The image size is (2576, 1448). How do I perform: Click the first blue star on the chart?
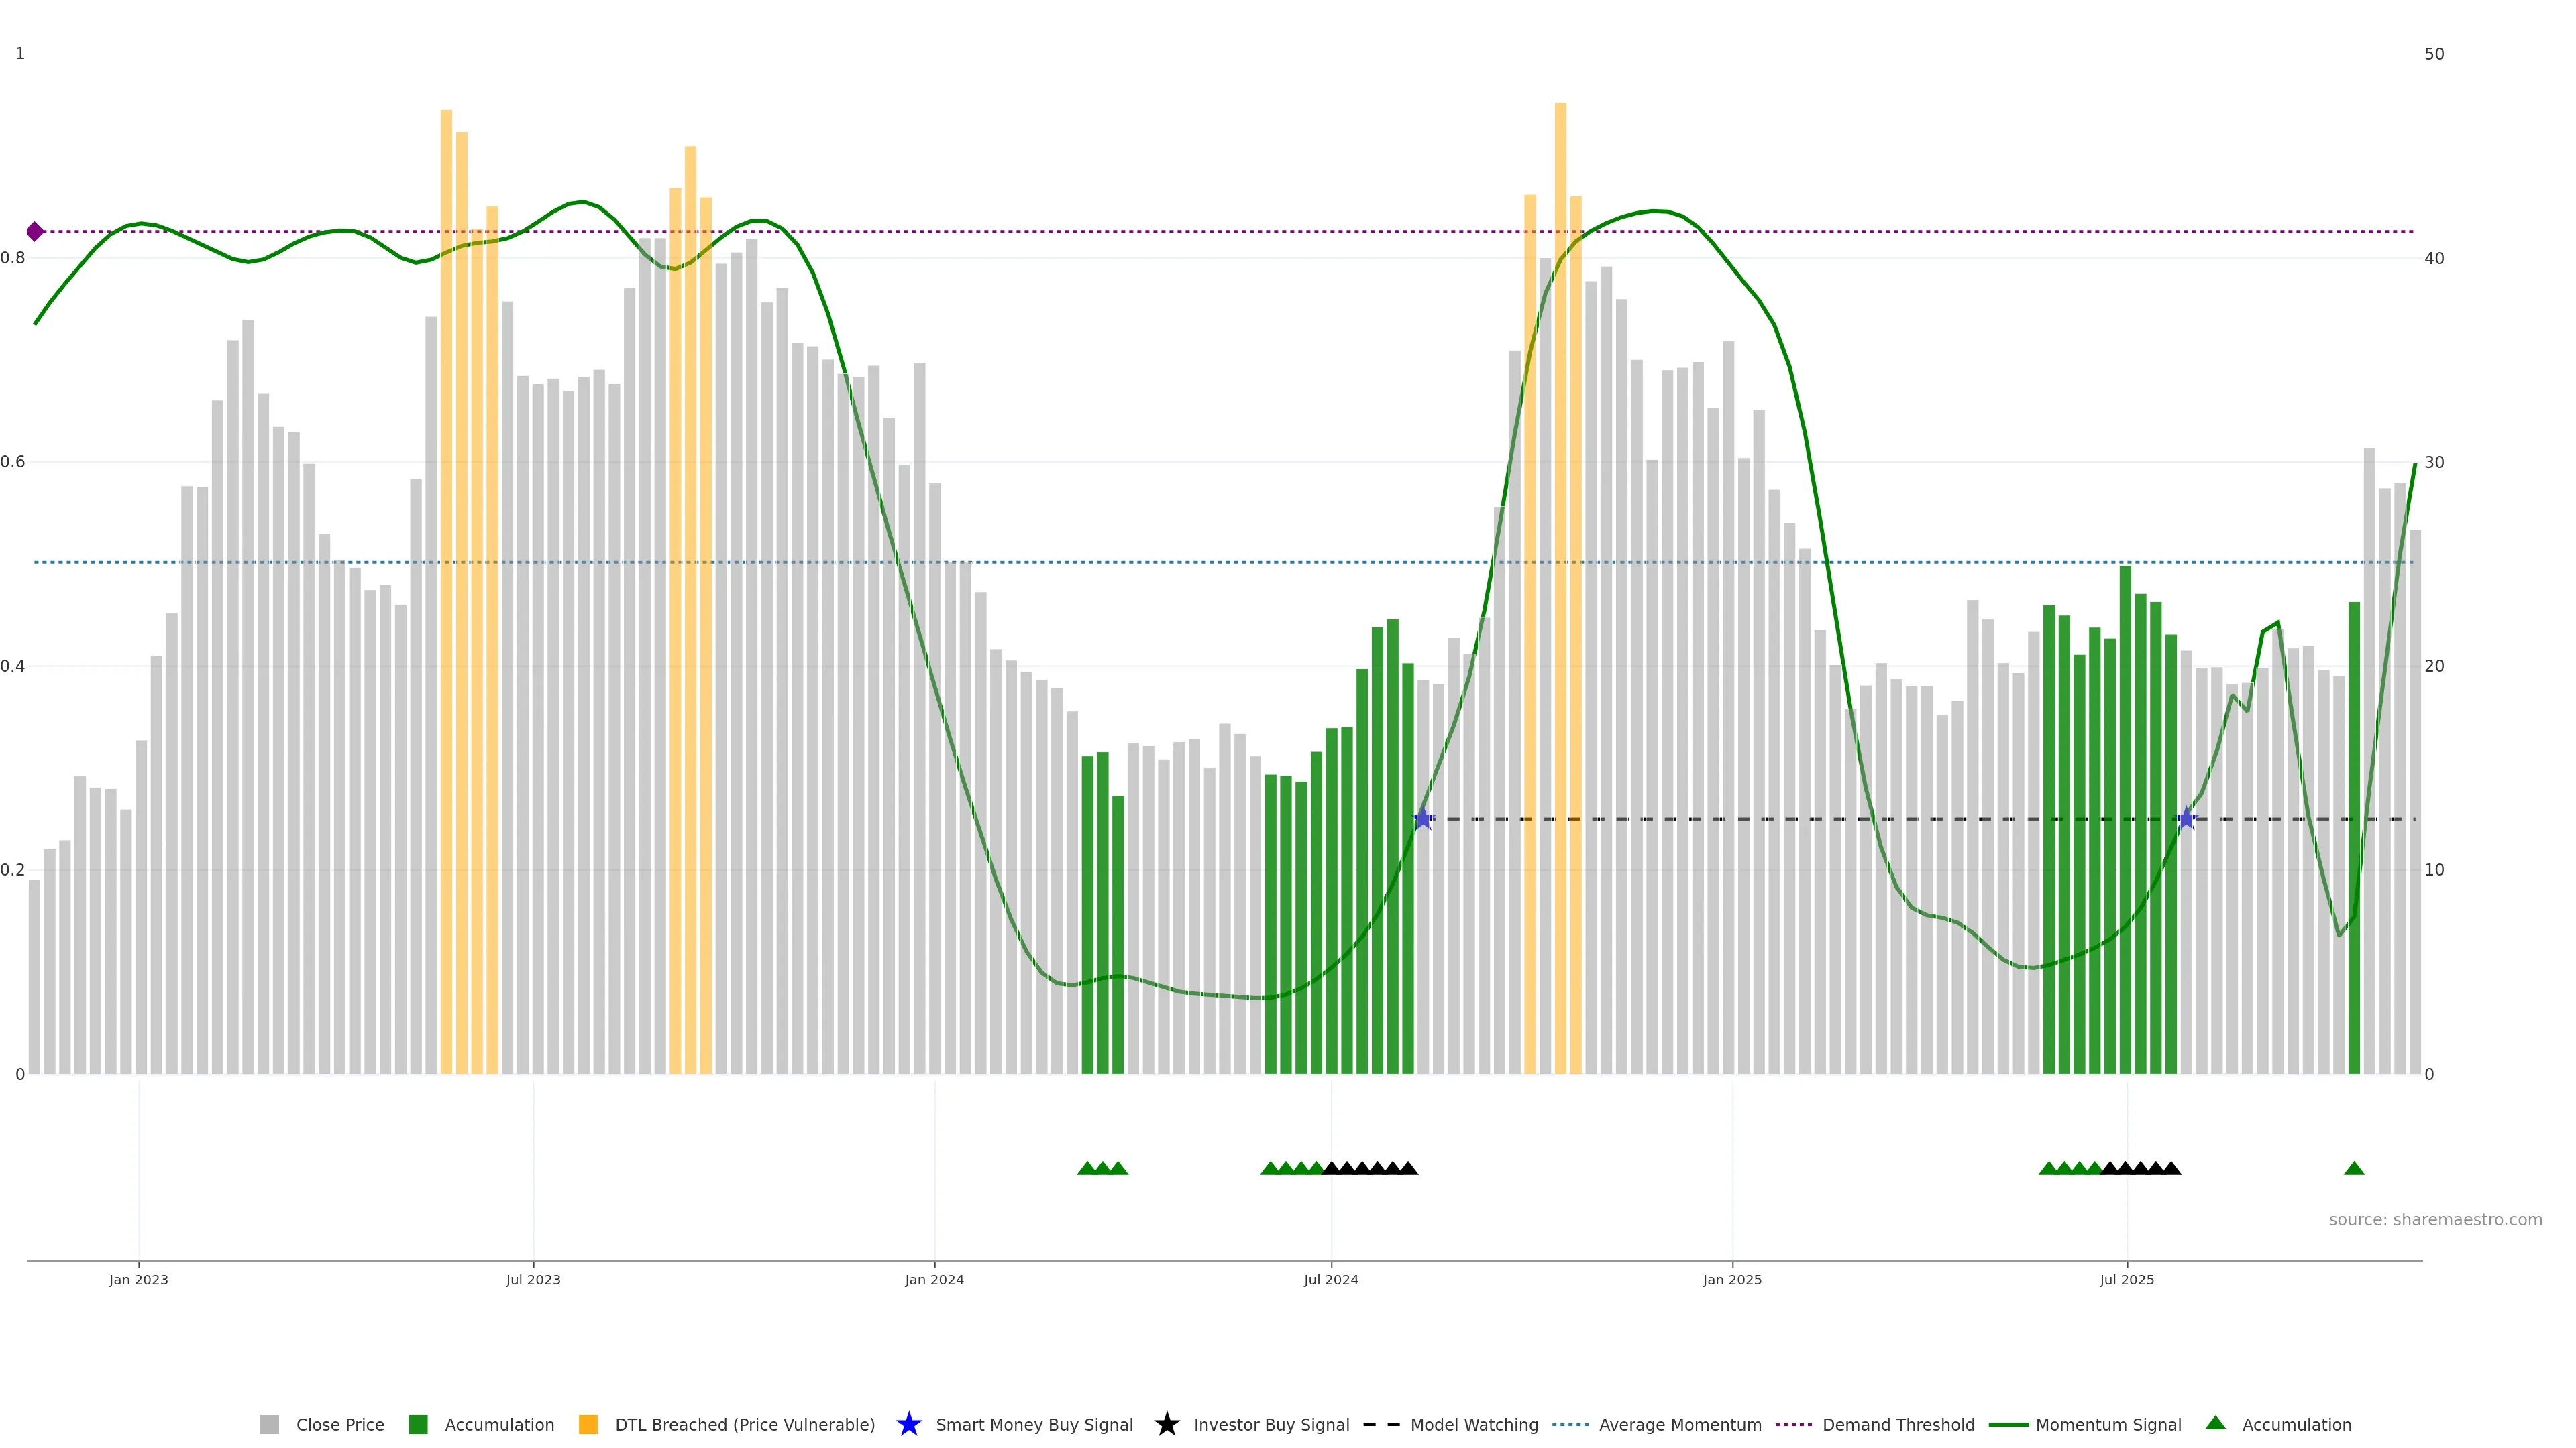[x=1423, y=819]
